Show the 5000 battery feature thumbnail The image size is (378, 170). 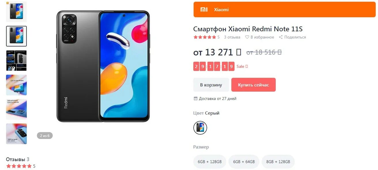[x=16, y=61]
